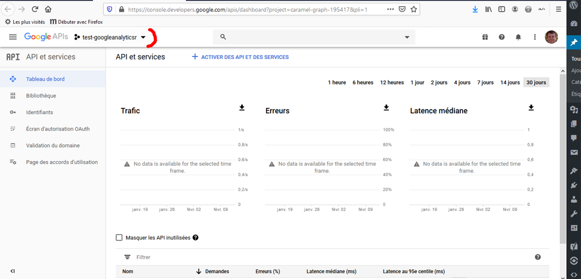Click the filter lines icon

tap(127, 257)
